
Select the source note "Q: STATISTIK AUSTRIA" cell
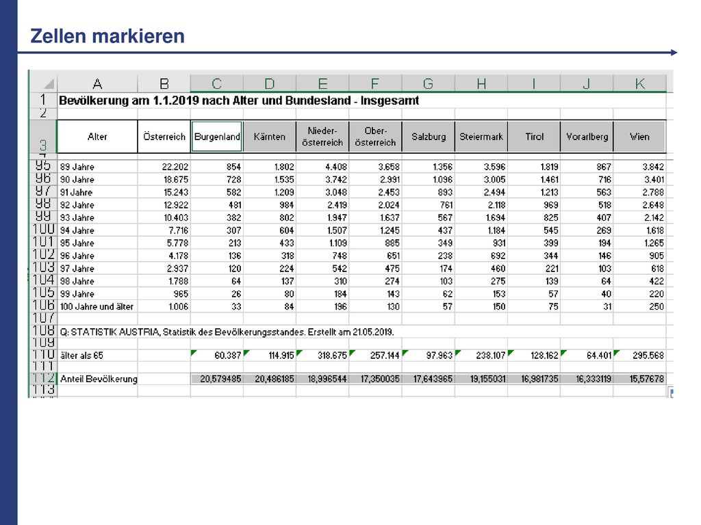click(227, 332)
